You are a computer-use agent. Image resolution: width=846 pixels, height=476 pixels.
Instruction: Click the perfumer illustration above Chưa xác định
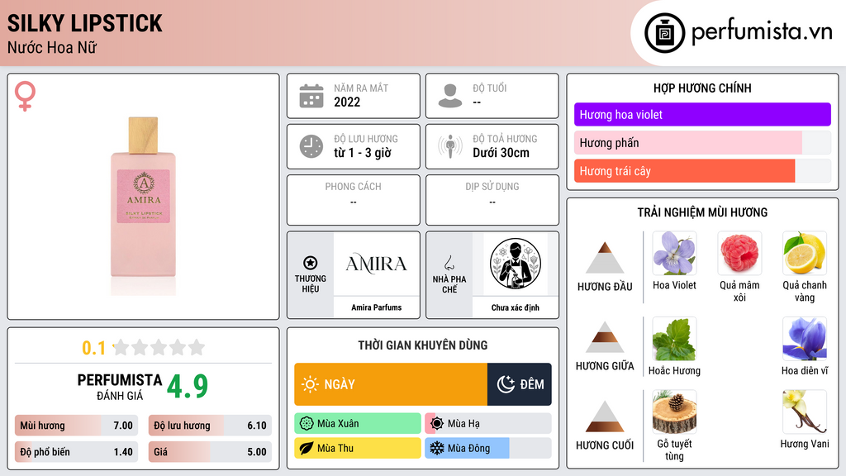[x=516, y=264]
